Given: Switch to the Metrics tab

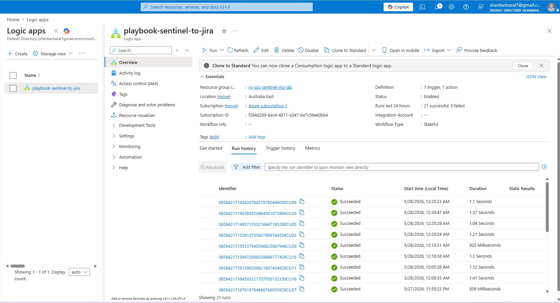Looking at the screenshot, I should (312, 148).
